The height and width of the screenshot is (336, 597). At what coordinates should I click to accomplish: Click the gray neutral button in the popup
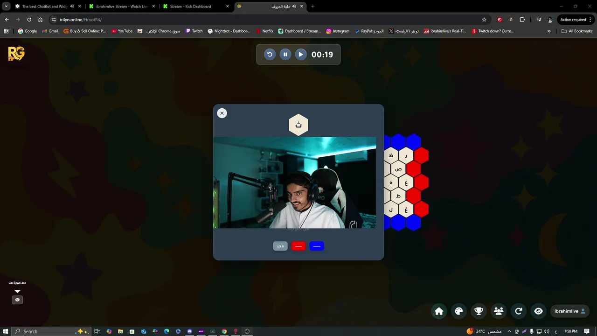pos(280,246)
